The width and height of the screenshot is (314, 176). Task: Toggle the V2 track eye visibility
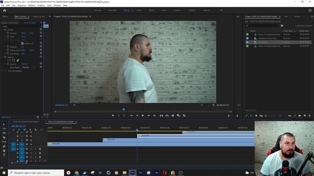(x=31, y=140)
